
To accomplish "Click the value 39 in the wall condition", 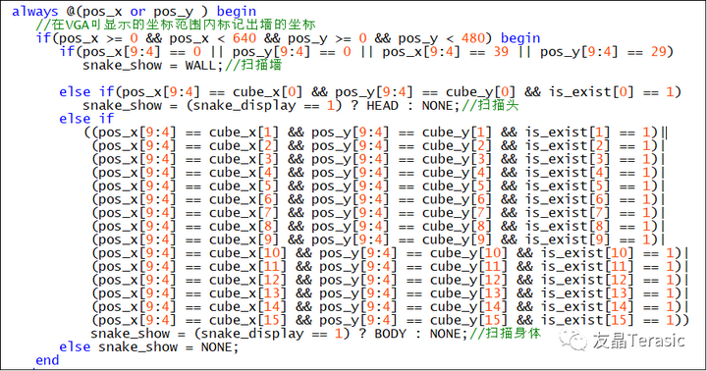I will (501, 51).
